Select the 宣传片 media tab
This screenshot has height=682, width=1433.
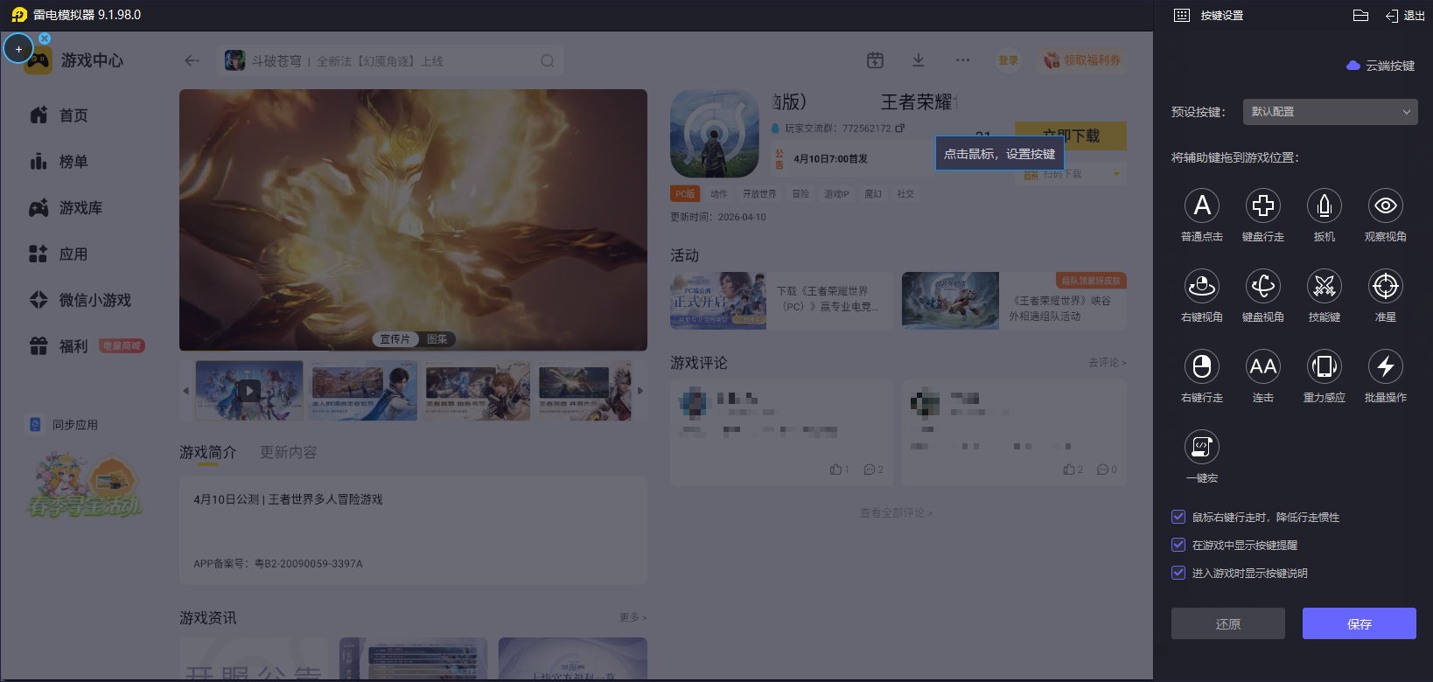pos(395,339)
